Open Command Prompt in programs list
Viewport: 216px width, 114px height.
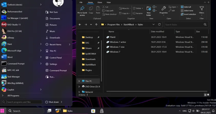point(21,64)
